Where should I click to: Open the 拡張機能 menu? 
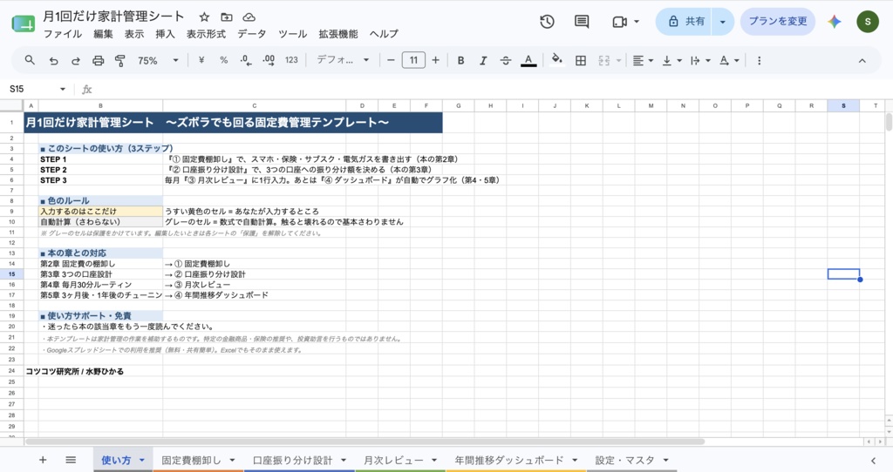coord(338,34)
